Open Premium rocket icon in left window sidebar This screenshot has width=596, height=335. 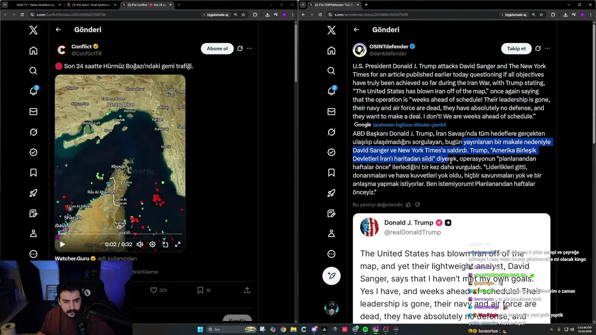pyautogui.click(x=33, y=193)
